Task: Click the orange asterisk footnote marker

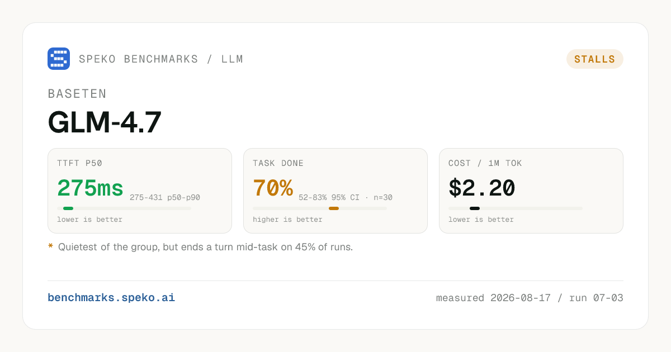Action: (50, 247)
